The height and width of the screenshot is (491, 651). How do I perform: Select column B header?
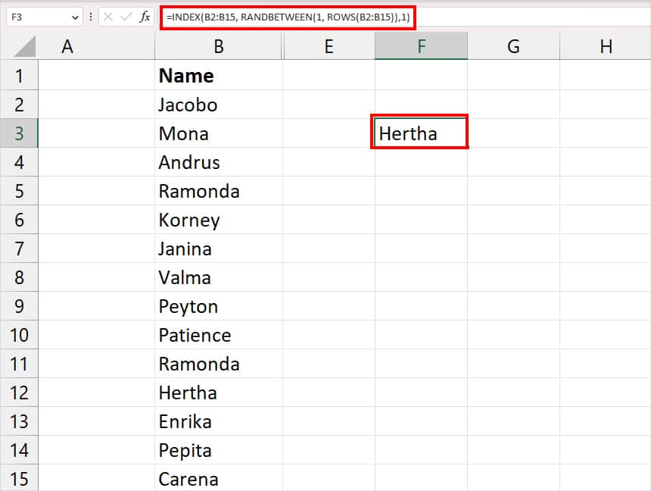(x=218, y=45)
